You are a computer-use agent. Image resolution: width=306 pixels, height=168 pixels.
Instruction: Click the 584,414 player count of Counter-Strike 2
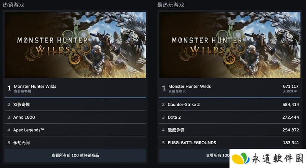[x=291, y=105]
